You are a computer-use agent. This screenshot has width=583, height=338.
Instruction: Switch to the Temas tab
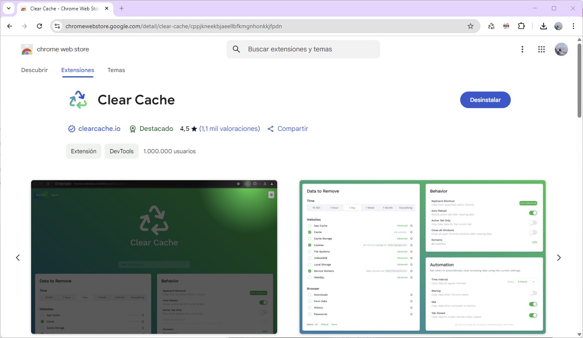[116, 70]
